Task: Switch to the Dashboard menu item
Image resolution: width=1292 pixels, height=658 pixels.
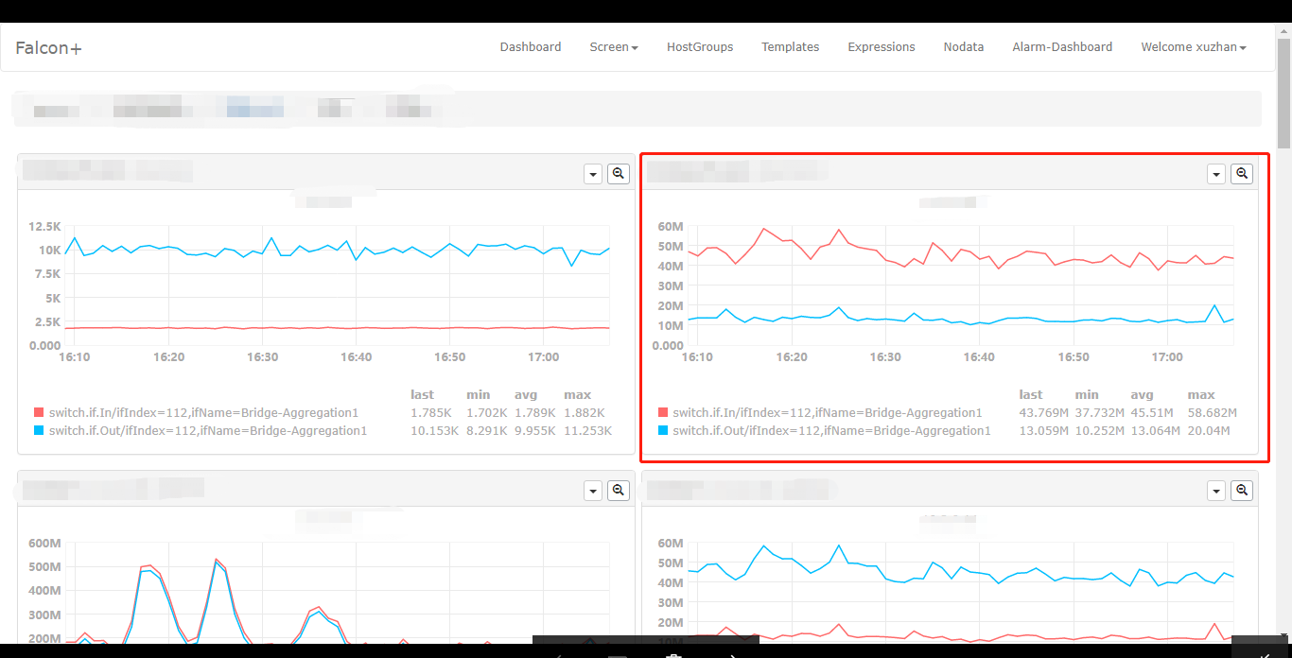Action: [x=531, y=46]
